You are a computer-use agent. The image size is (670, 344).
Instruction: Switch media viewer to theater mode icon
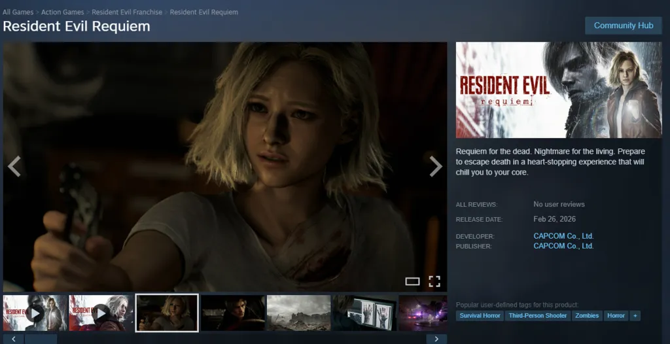tap(412, 281)
